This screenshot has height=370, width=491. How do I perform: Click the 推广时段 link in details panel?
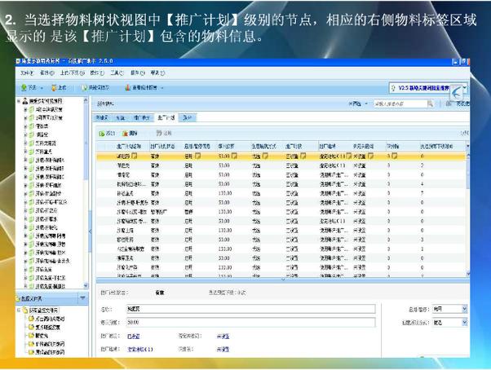click(134, 337)
